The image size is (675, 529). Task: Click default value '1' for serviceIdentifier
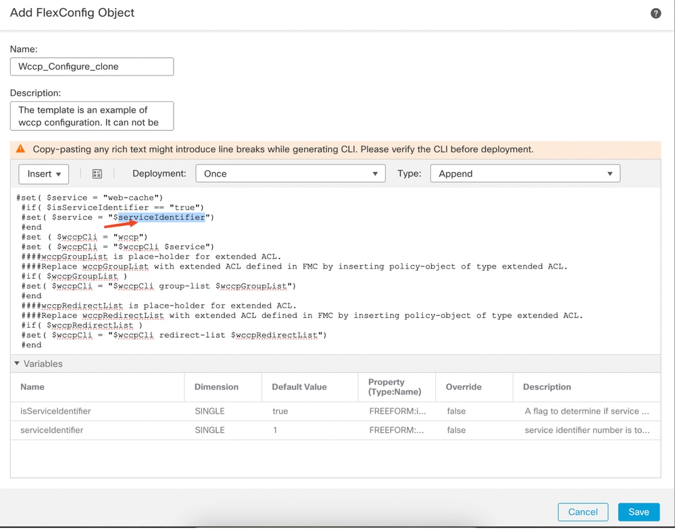(275, 430)
